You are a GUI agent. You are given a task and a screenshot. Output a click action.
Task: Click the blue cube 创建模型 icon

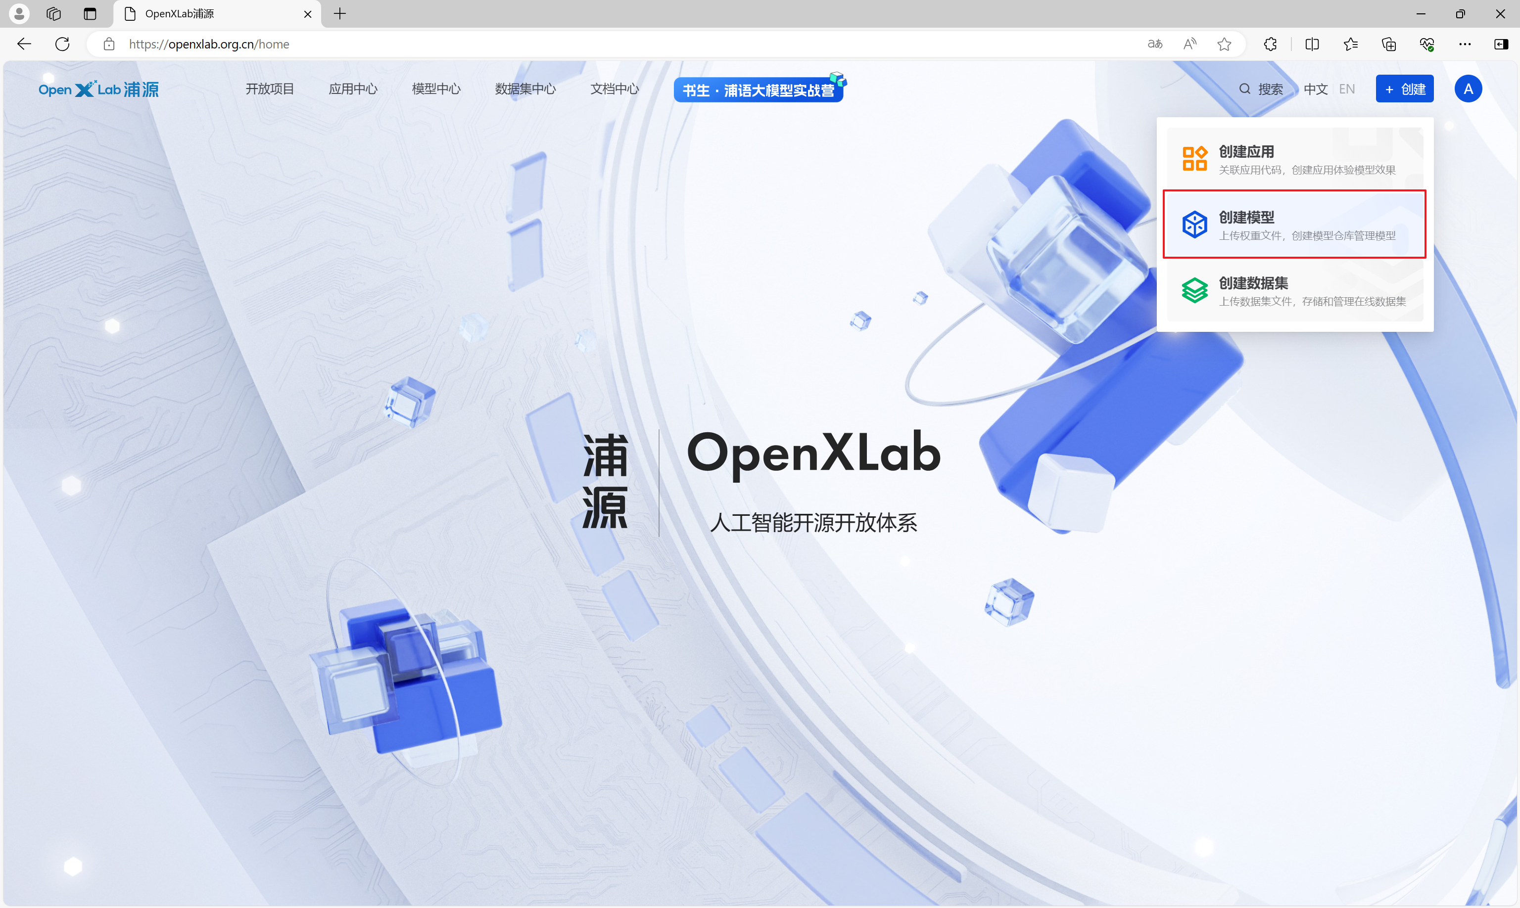coord(1194,225)
